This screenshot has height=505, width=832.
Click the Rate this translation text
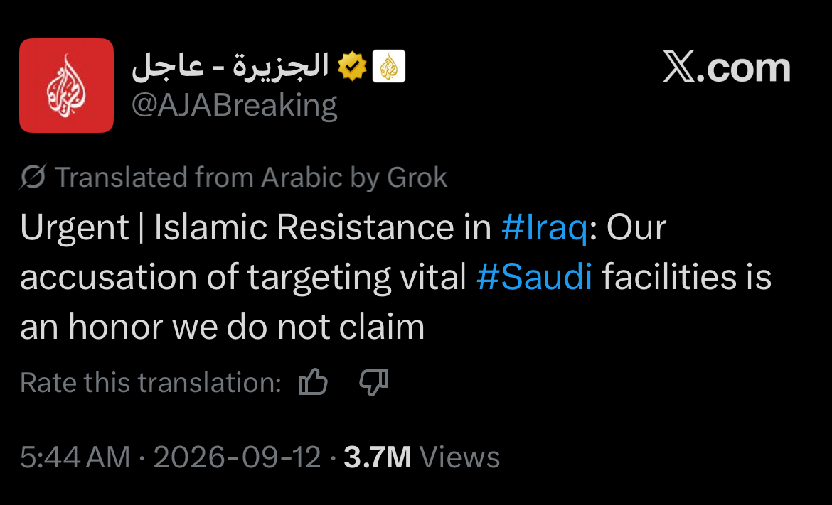point(151,382)
